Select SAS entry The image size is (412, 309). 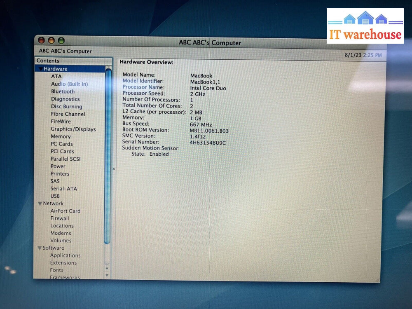click(55, 181)
